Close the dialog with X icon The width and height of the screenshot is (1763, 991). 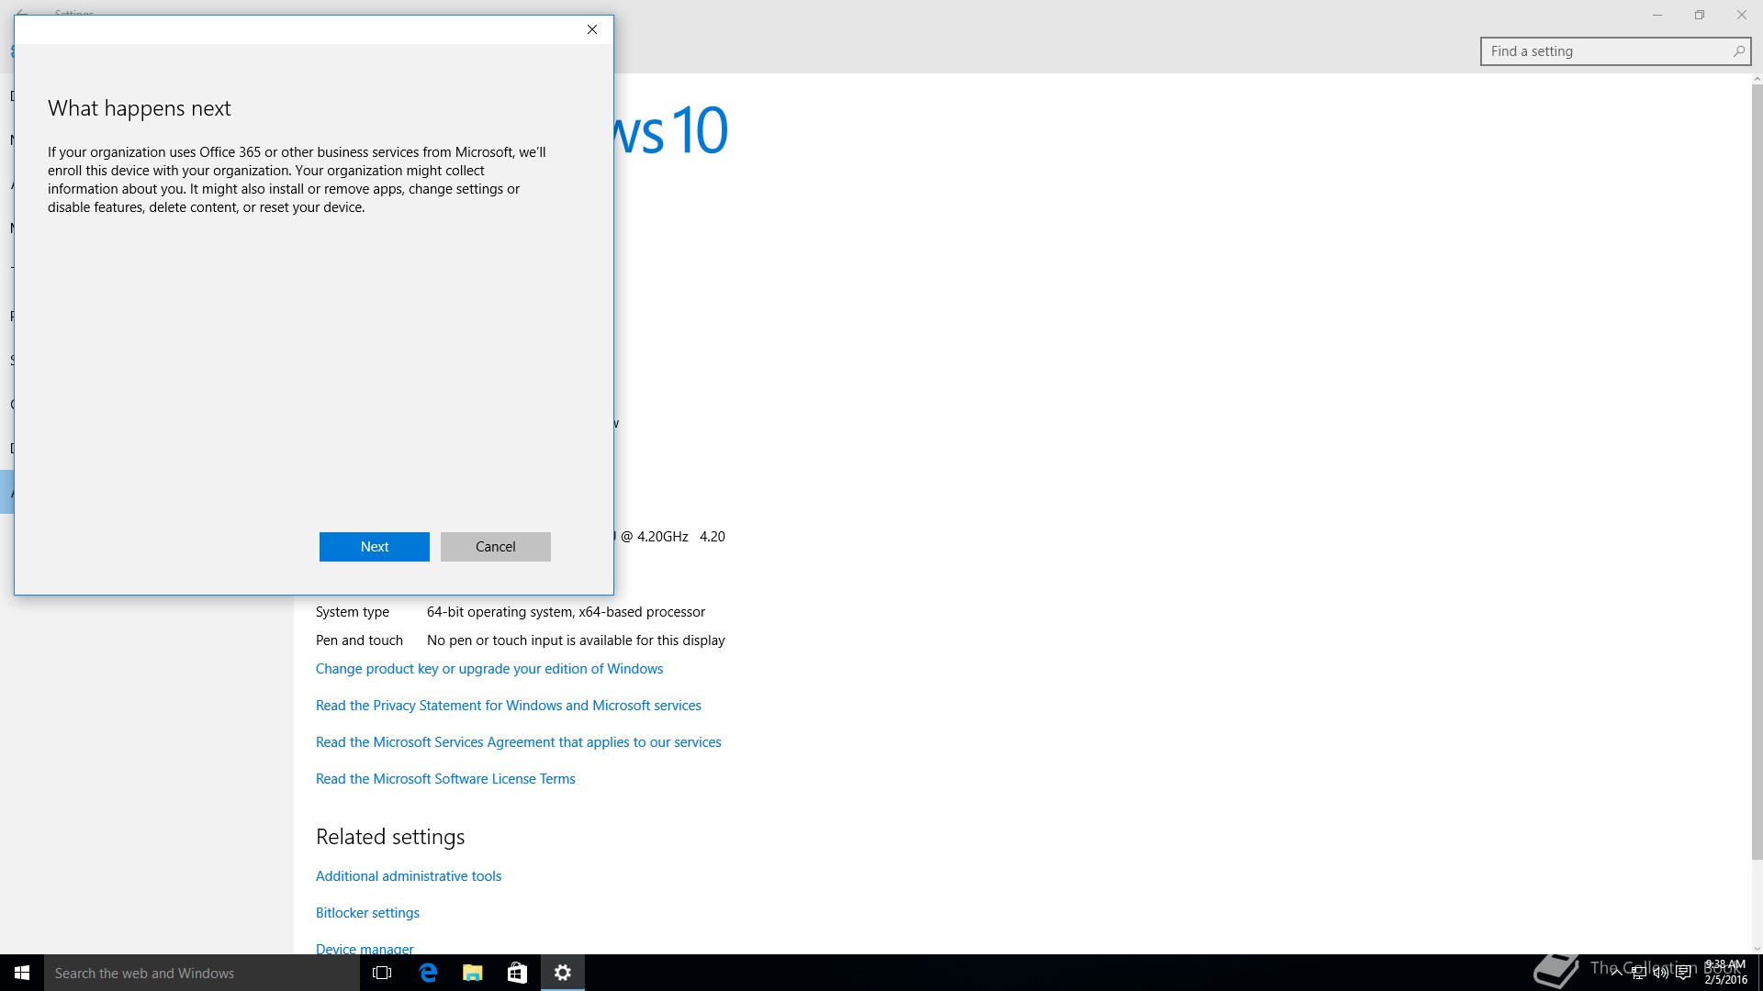592,29
